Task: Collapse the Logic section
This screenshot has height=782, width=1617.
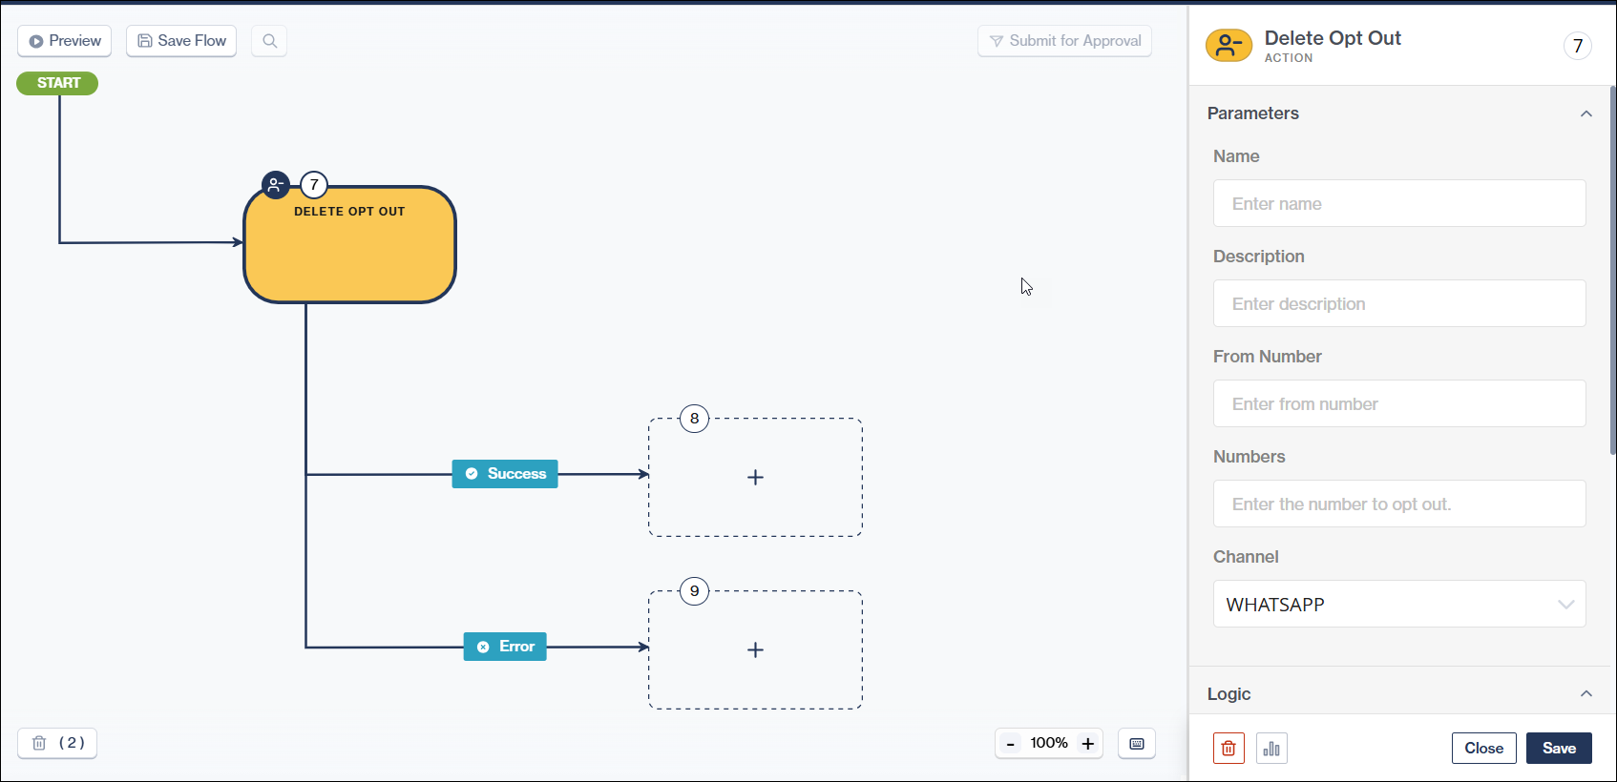Action: pyautogui.click(x=1585, y=693)
